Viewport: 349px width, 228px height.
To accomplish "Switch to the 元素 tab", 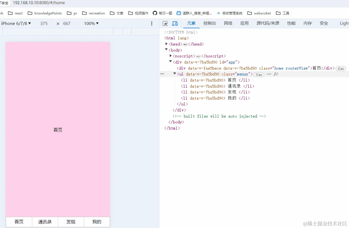I will click(191, 24).
